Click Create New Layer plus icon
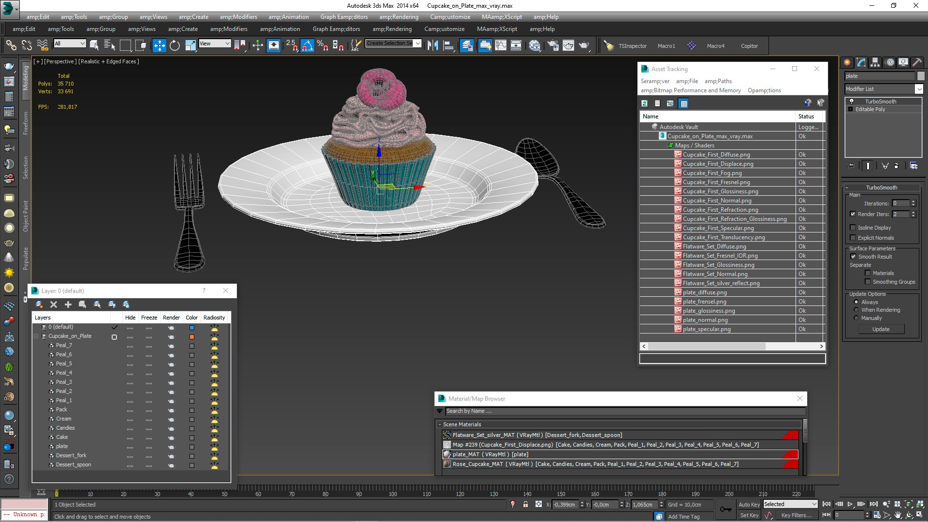The image size is (928, 522). point(68,304)
